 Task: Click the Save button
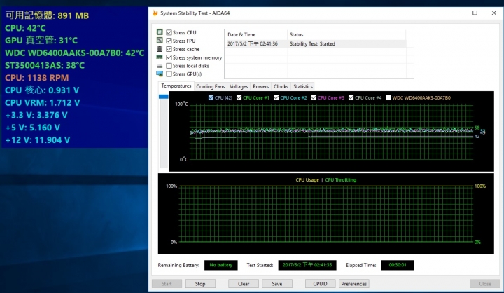click(277, 284)
